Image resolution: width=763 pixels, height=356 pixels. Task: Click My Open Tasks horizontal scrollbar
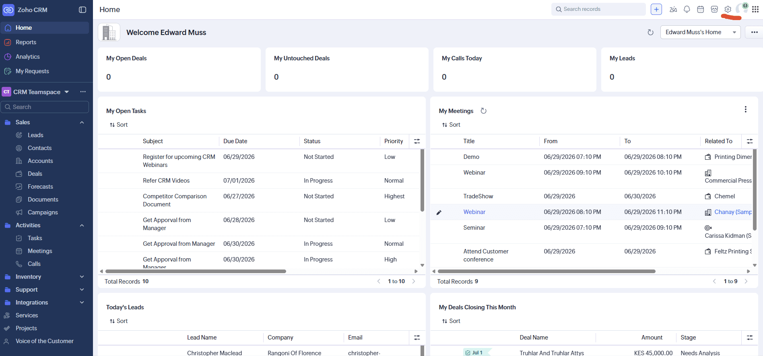(x=196, y=272)
